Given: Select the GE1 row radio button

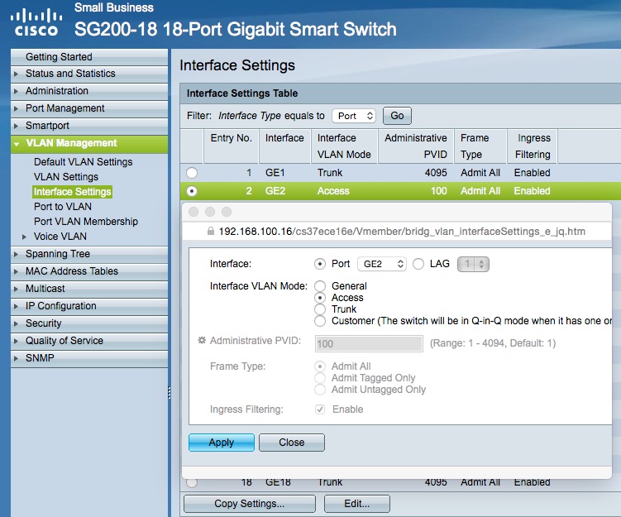Looking at the screenshot, I should [192, 173].
